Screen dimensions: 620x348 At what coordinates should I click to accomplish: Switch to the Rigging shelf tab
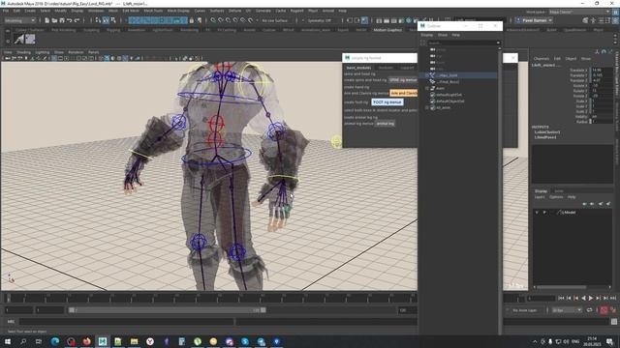(x=113, y=30)
